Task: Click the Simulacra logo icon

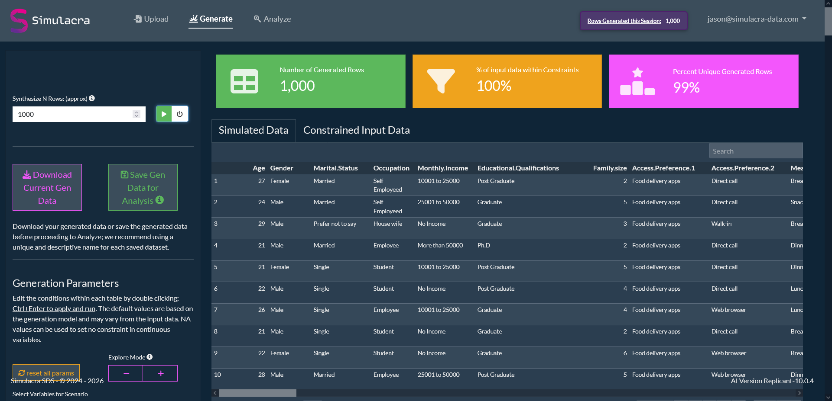Action: pos(19,20)
